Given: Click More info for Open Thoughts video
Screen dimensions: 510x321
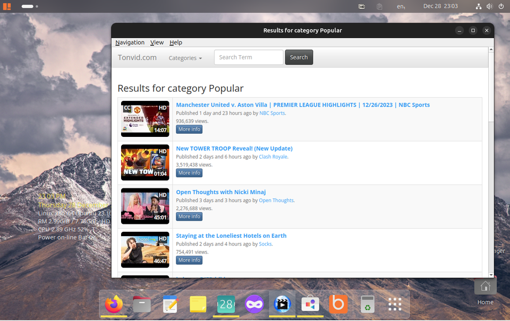Looking at the screenshot, I should coord(189,216).
